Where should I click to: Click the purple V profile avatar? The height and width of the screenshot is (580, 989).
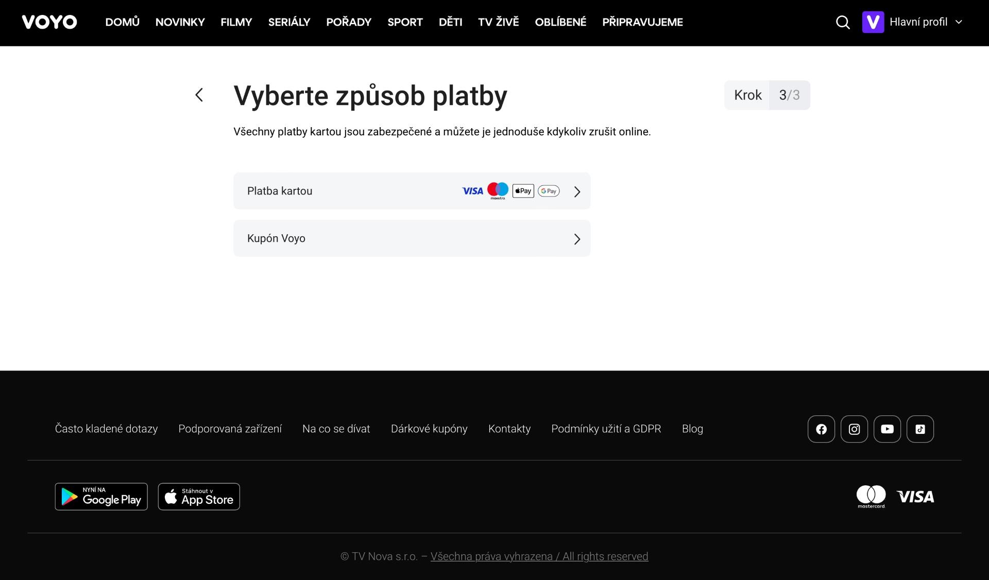click(873, 22)
